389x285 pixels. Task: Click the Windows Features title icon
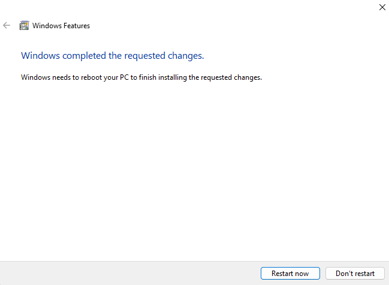[x=25, y=26]
